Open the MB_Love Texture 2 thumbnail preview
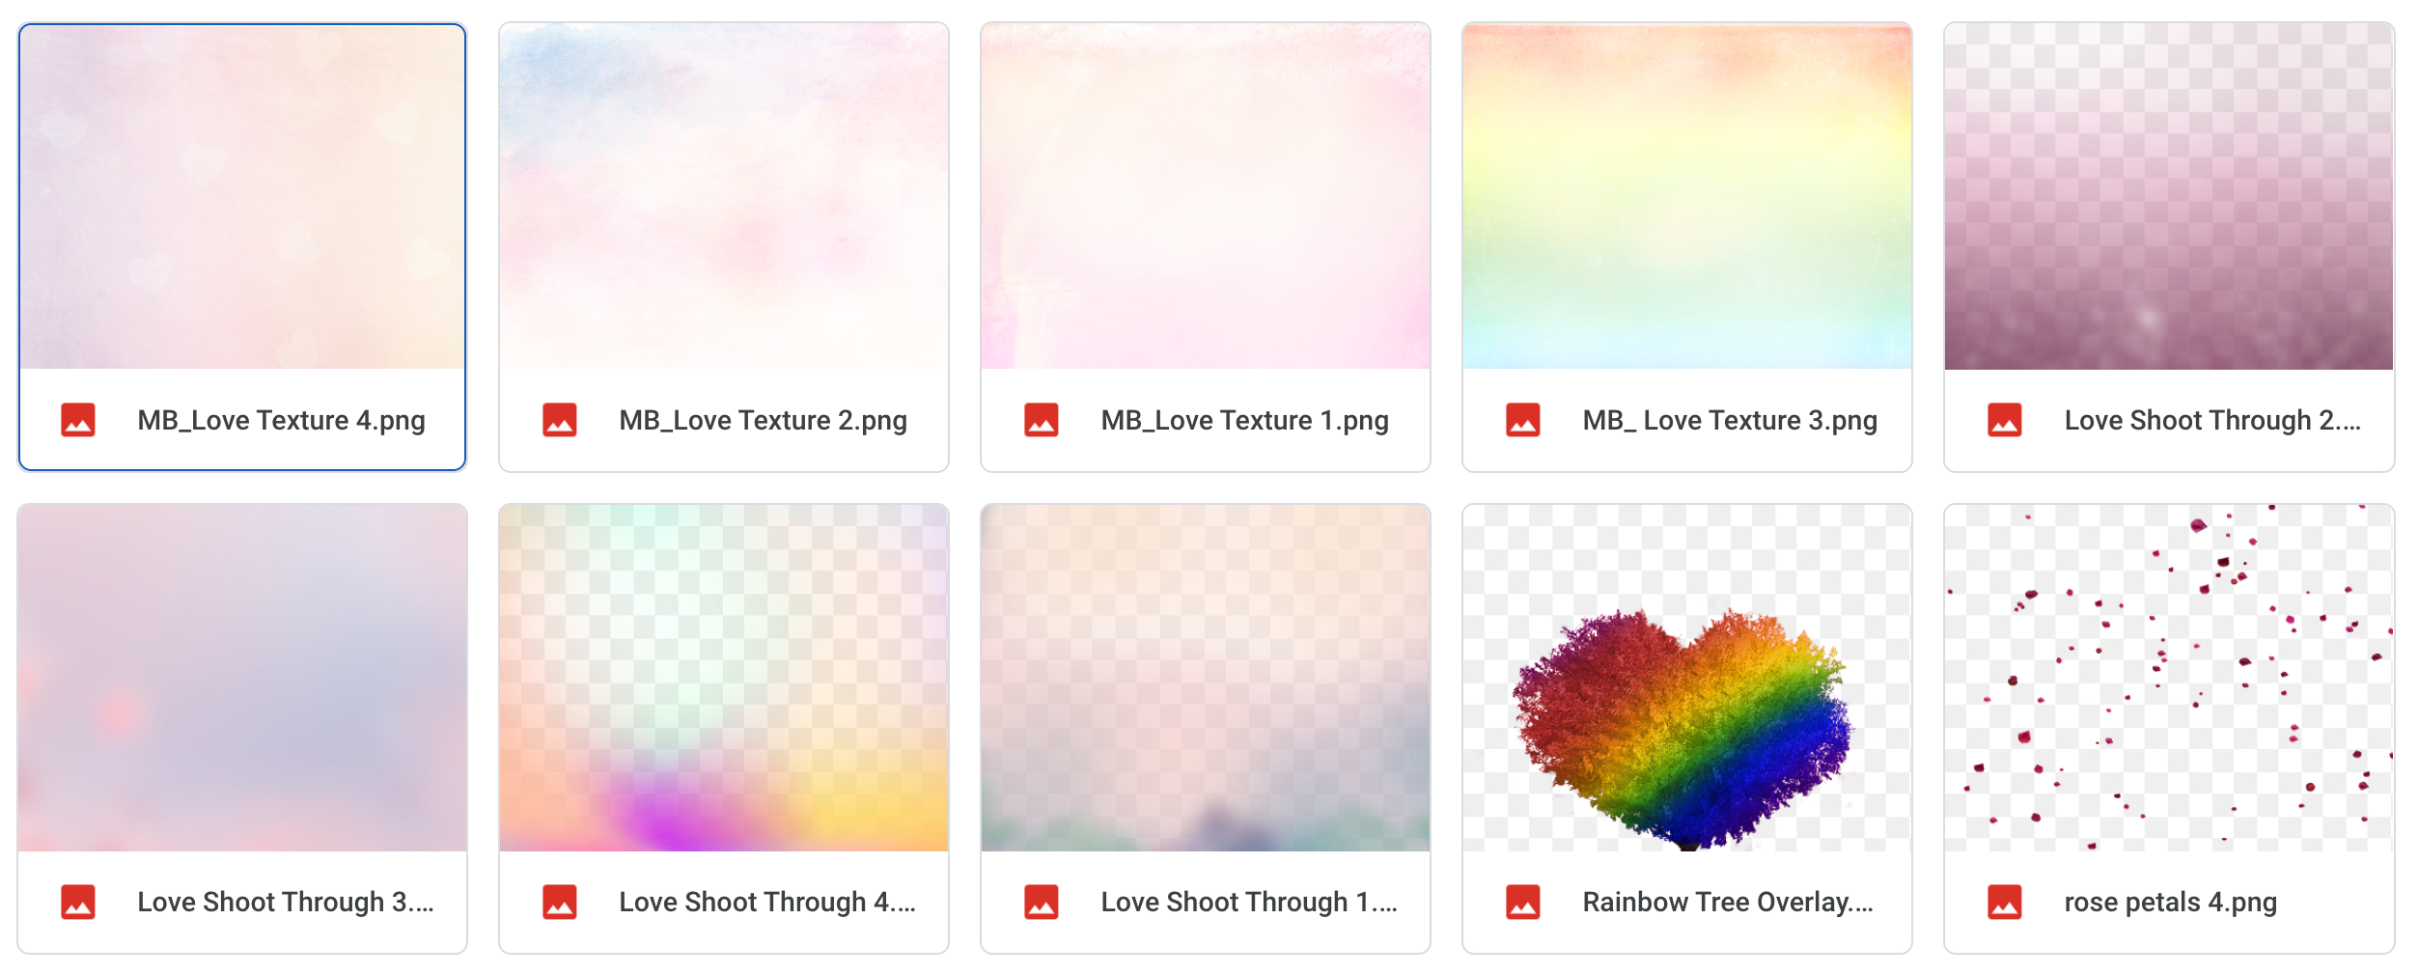The image size is (2419, 975). click(724, 197)
